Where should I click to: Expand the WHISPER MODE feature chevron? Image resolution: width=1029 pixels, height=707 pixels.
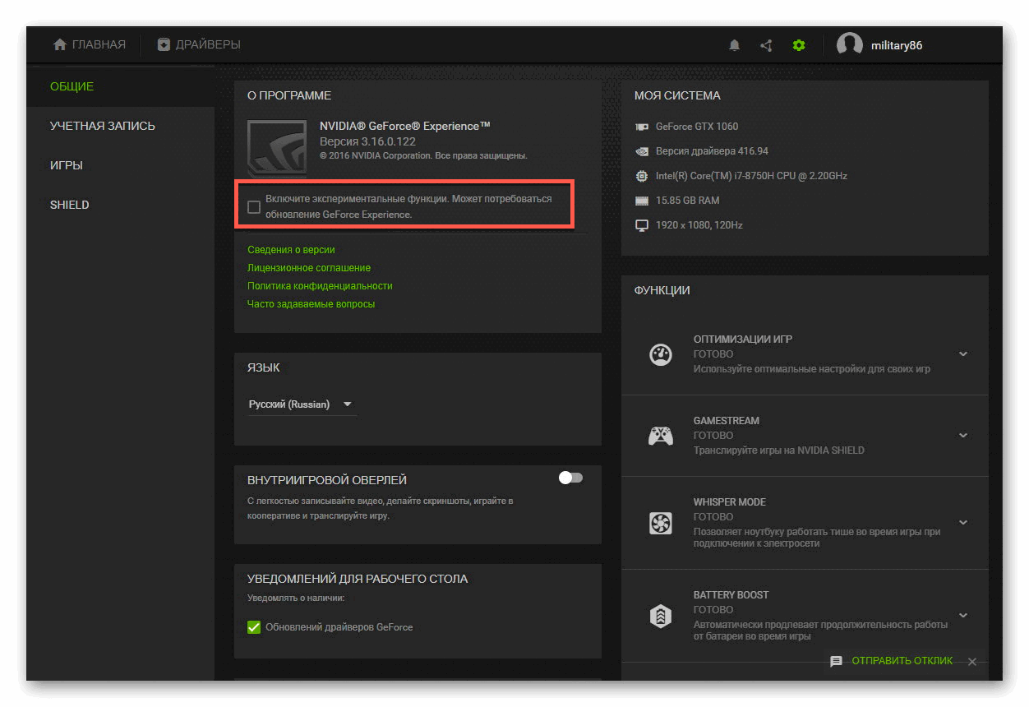coord(963,523)
